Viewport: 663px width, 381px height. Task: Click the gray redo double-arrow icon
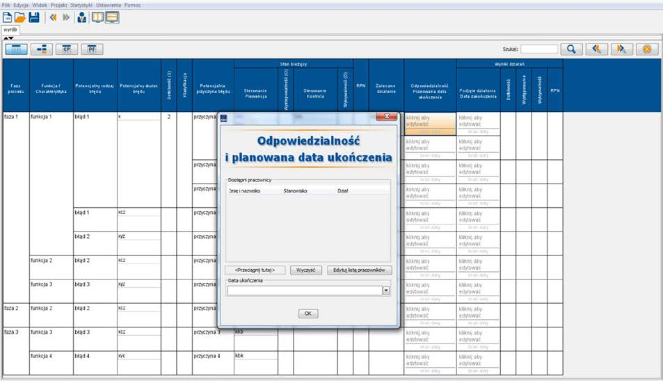pos(66,18)
